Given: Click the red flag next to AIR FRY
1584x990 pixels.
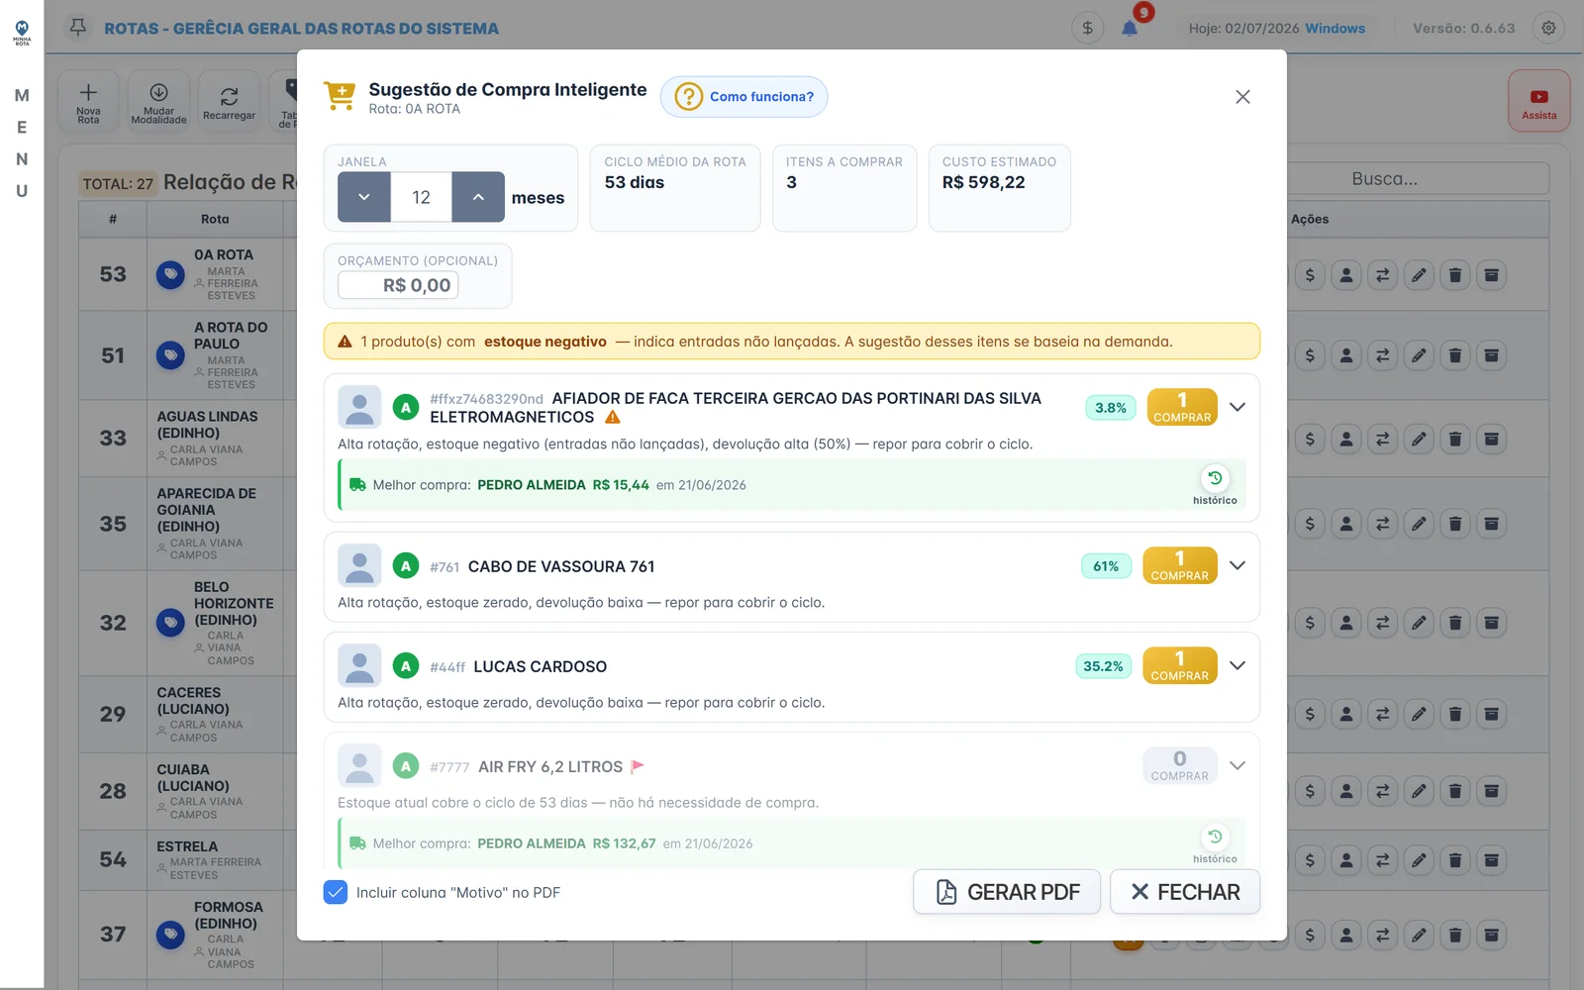Looking at the screenshot, I should point(638,766).
